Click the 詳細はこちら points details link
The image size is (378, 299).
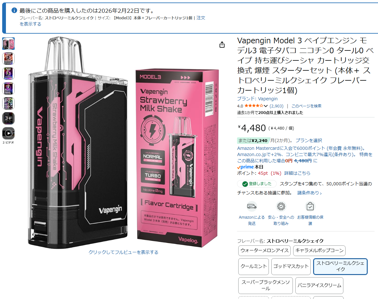click(x=297, y=173)
